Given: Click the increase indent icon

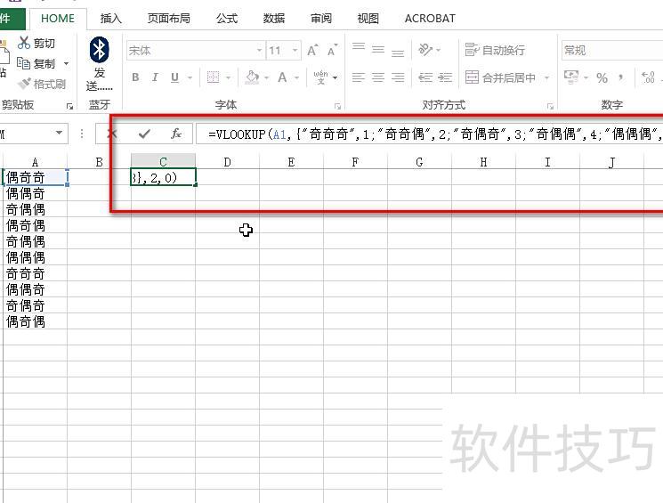Looking at the screenshot, I should [445, 77].
